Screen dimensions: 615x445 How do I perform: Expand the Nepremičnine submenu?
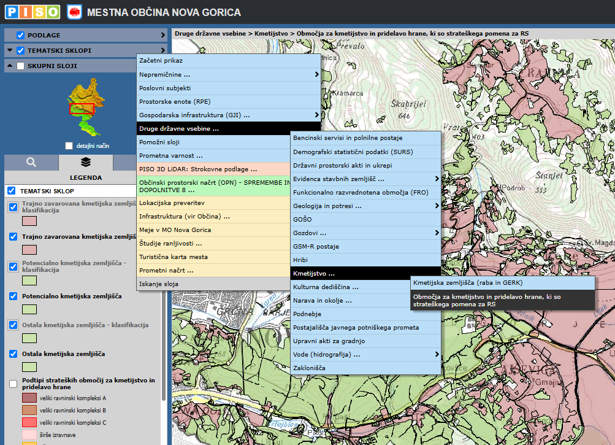point(316,74)
